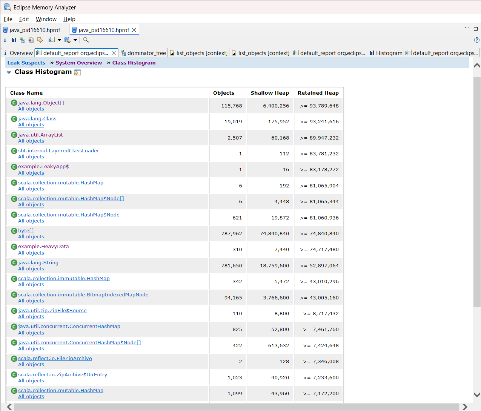The height and width of the screenshot is (411, 481).
Task: Expand the Query Browser dropdown arrow
Action: [75, 40]
